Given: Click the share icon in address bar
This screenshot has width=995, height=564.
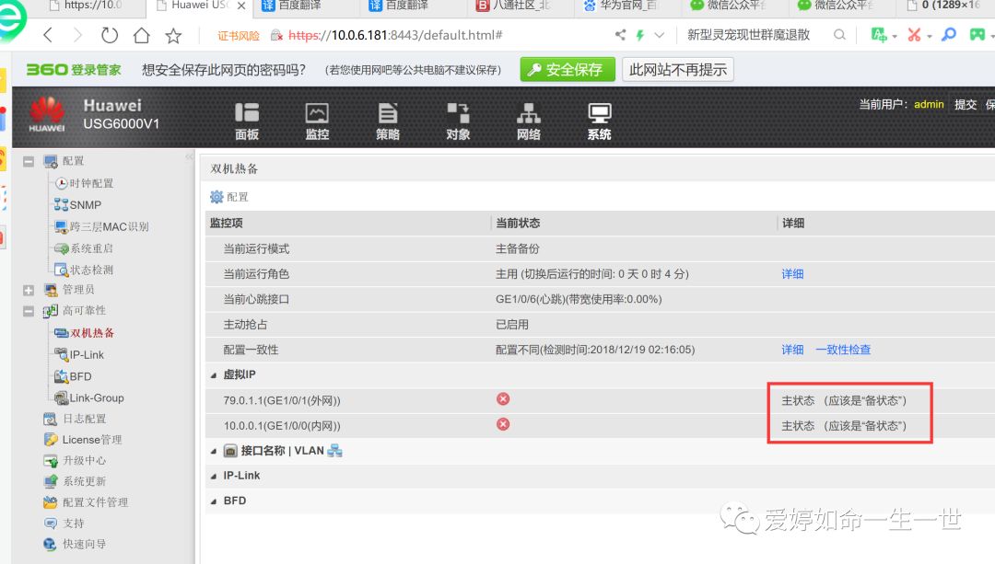Looking at the screenshot, I should click(620, 35).
